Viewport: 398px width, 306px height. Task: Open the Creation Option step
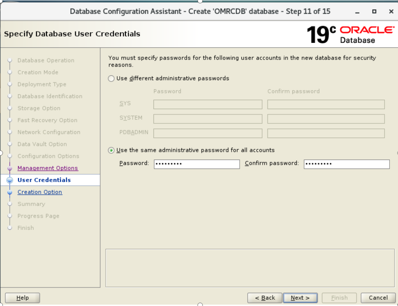point(40,192)
